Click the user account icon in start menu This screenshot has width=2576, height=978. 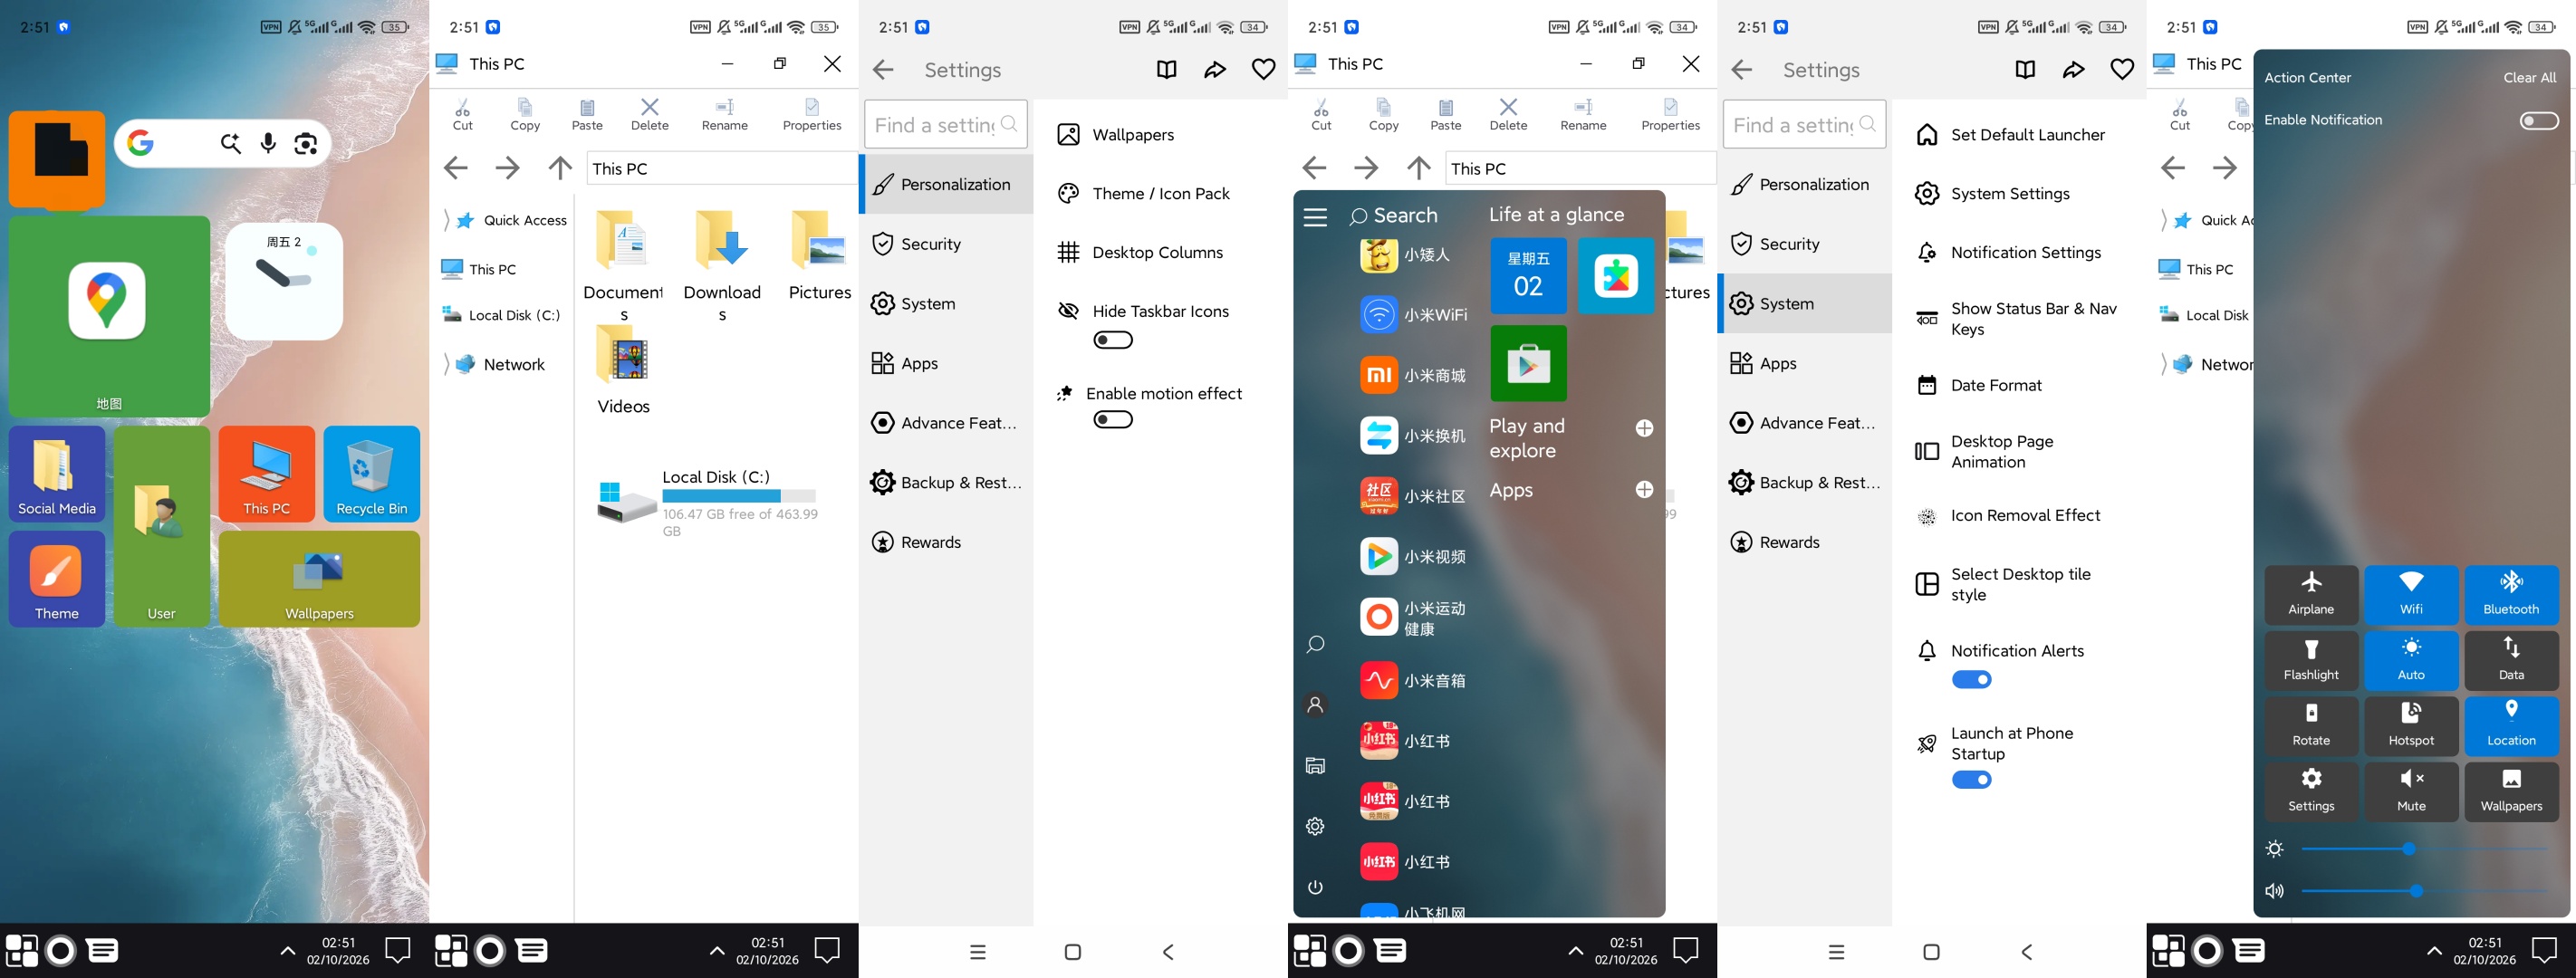point(1315,705)
